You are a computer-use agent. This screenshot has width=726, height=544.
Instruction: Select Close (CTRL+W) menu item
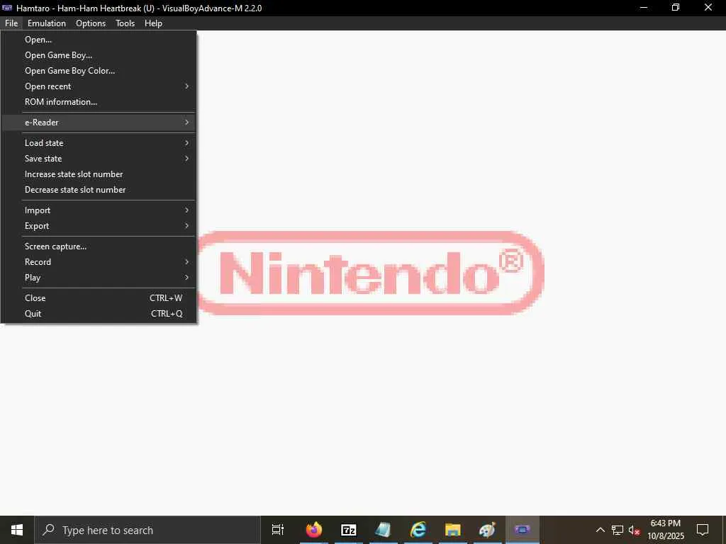(x=99, y=298)
